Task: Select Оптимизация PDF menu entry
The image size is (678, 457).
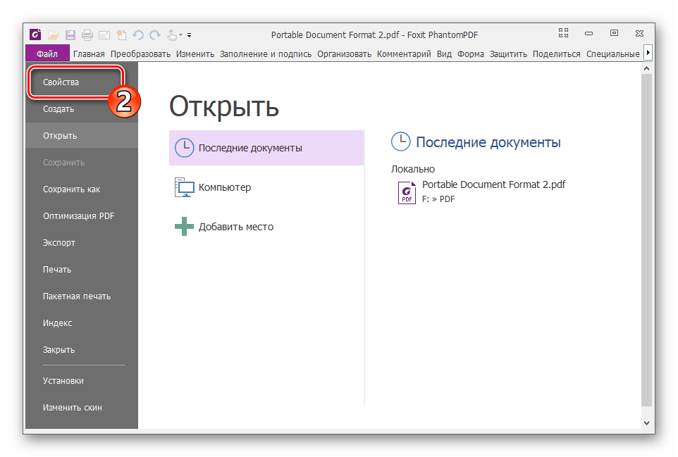Action: tap(78, 216)
